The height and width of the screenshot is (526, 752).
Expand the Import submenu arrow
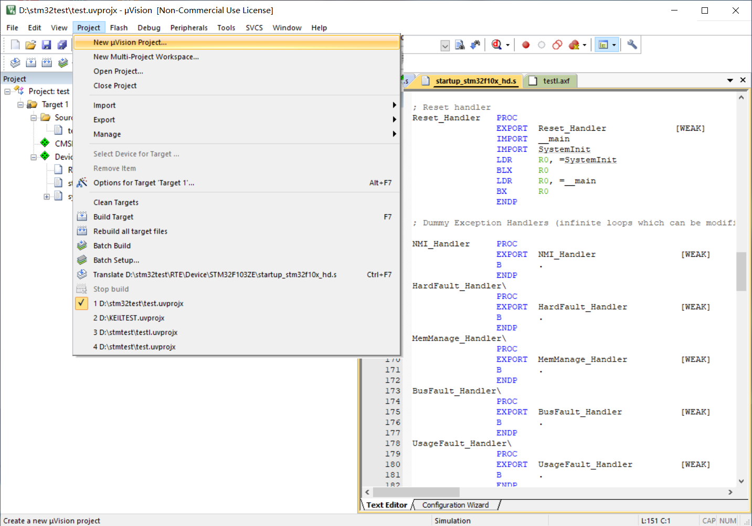click(394, 105)
